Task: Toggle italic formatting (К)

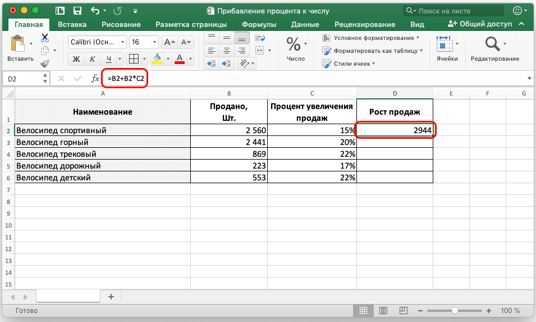Action: 93,59
